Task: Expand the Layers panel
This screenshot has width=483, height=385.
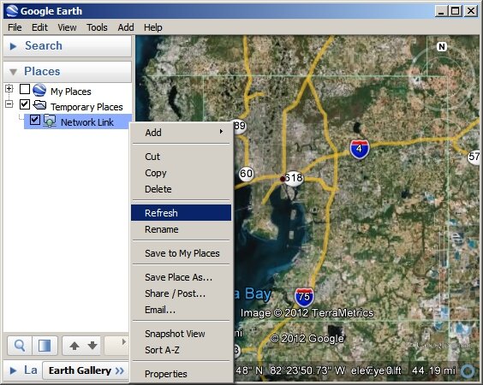Action: (13, 370)
